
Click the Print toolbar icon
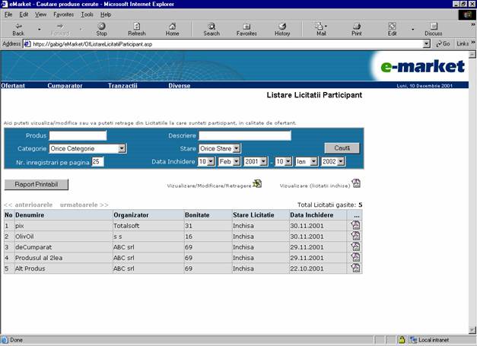(x=356, y=29)
